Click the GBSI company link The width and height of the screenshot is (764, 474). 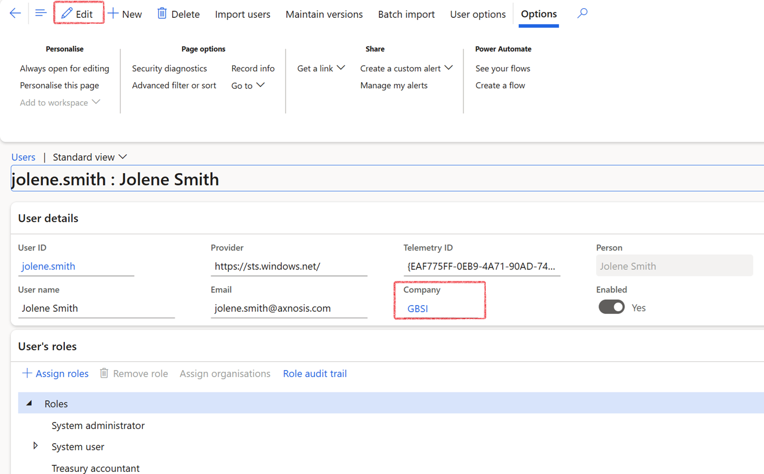click(x=417, y=308)
